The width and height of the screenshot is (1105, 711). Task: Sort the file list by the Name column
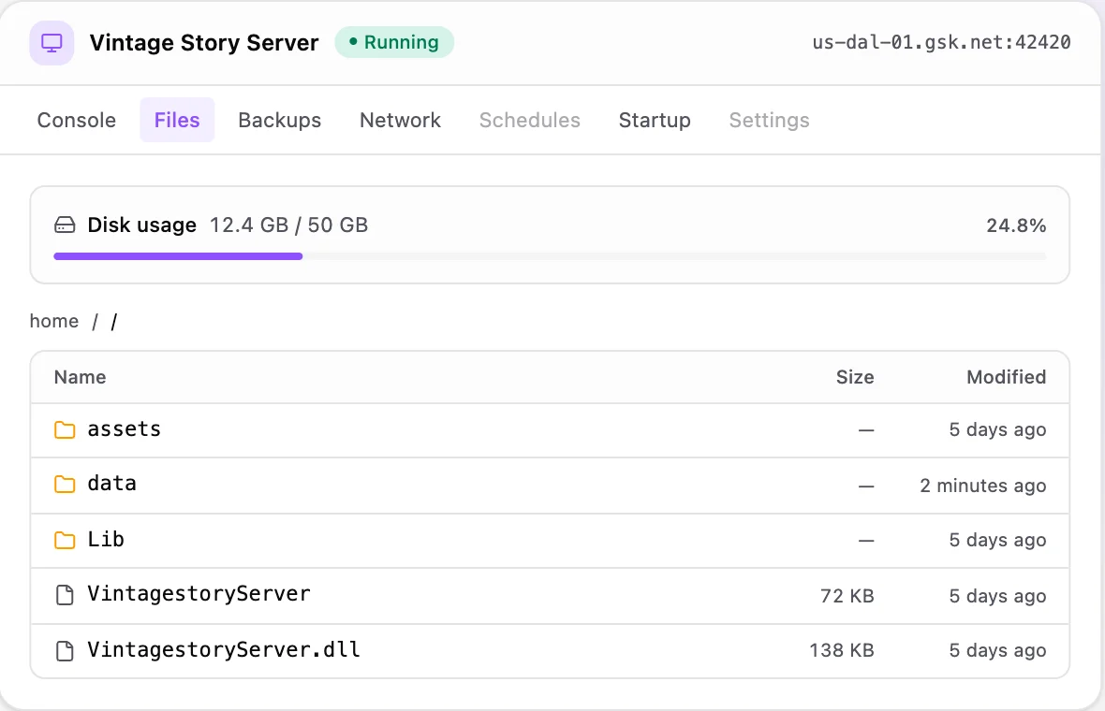click(x=81, y=377)
